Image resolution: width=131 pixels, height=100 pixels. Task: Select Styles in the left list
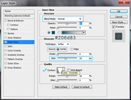(x=19, y=12)
